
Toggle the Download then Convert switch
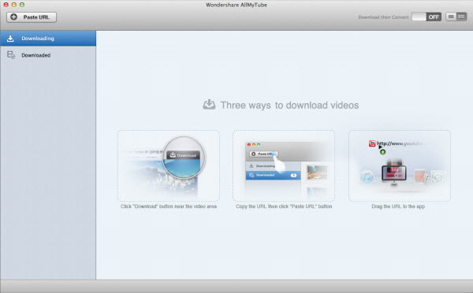[x=426, y=17]
